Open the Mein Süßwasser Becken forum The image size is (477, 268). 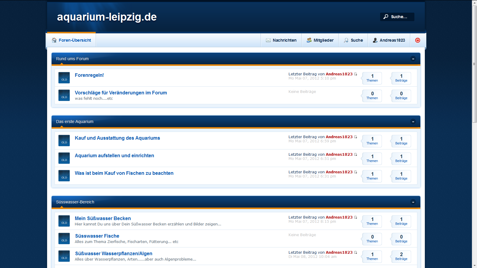pyautogui.click(x=103, y=219)
